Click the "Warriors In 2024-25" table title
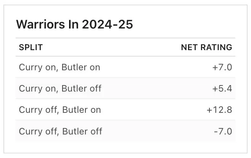This screenshot has height=158, width=251. 74,25
